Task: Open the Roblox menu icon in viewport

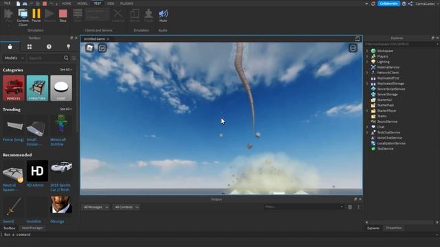Action: click(89, 48)
